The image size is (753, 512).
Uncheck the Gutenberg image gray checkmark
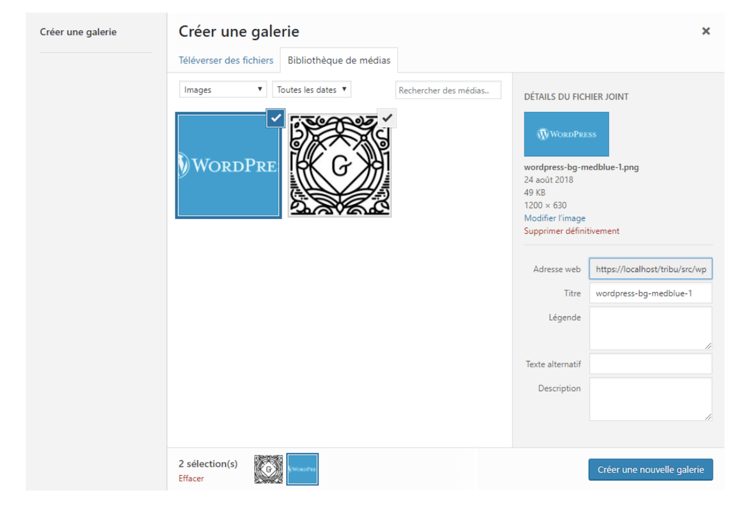click(x=387, y=118)
